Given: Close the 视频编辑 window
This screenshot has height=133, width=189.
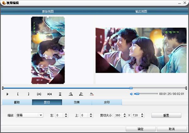Looking at the screenshot, I should click(x=185, y=3).
